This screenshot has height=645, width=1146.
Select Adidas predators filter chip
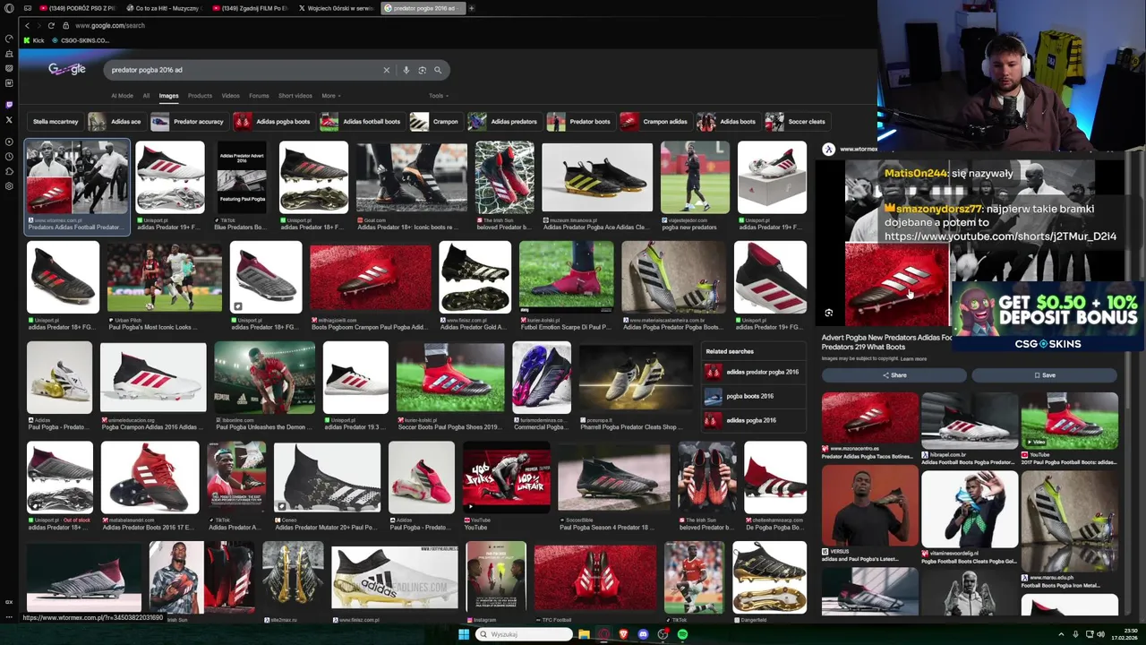coord(504,122)
